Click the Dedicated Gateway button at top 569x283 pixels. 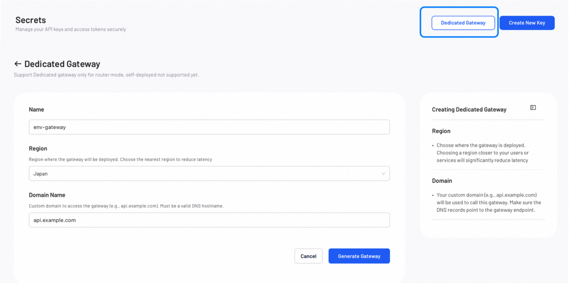click(x=463, y=23)
